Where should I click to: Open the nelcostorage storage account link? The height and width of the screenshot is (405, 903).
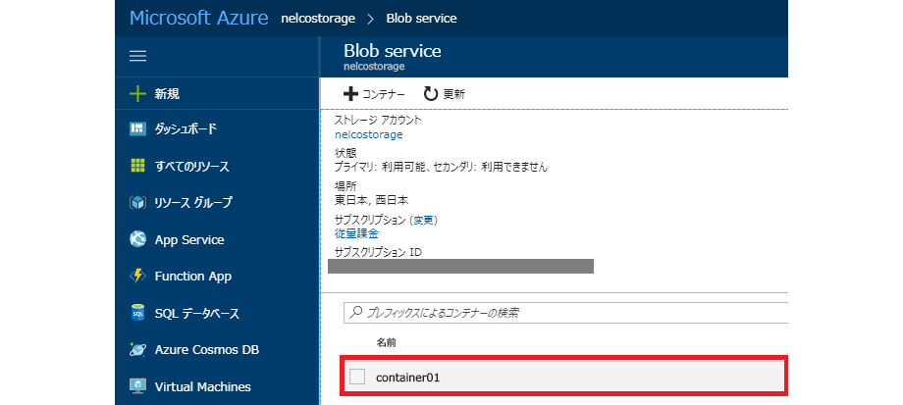(369, 134)
